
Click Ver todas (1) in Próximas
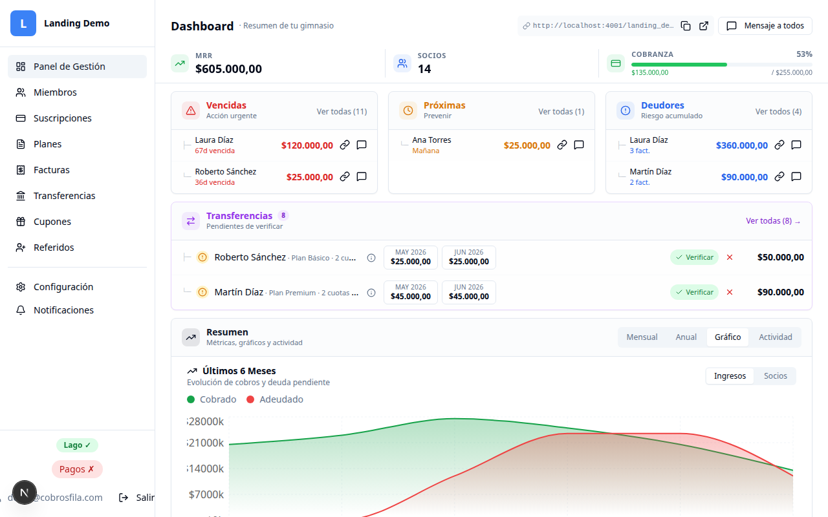coord(561,111)
